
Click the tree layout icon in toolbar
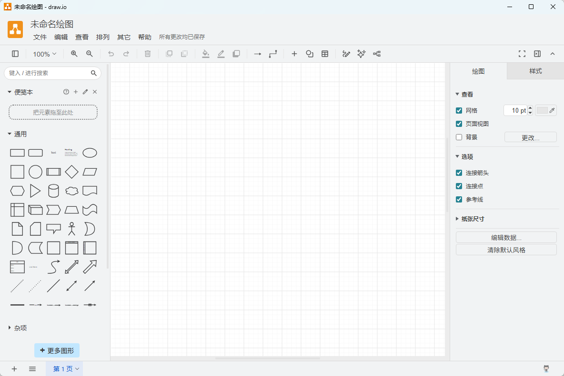click(x=377, y=54)
